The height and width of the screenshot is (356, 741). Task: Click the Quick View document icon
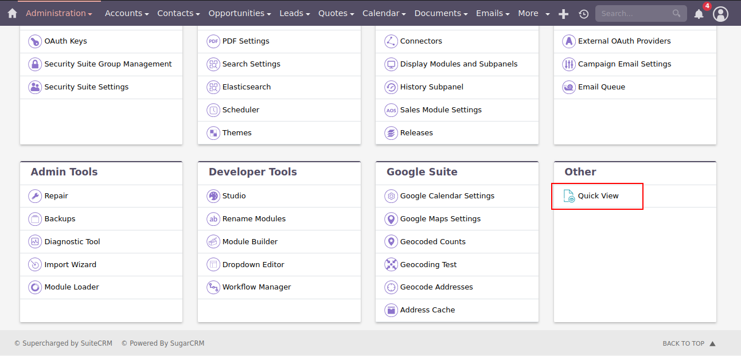coord(569,196)
